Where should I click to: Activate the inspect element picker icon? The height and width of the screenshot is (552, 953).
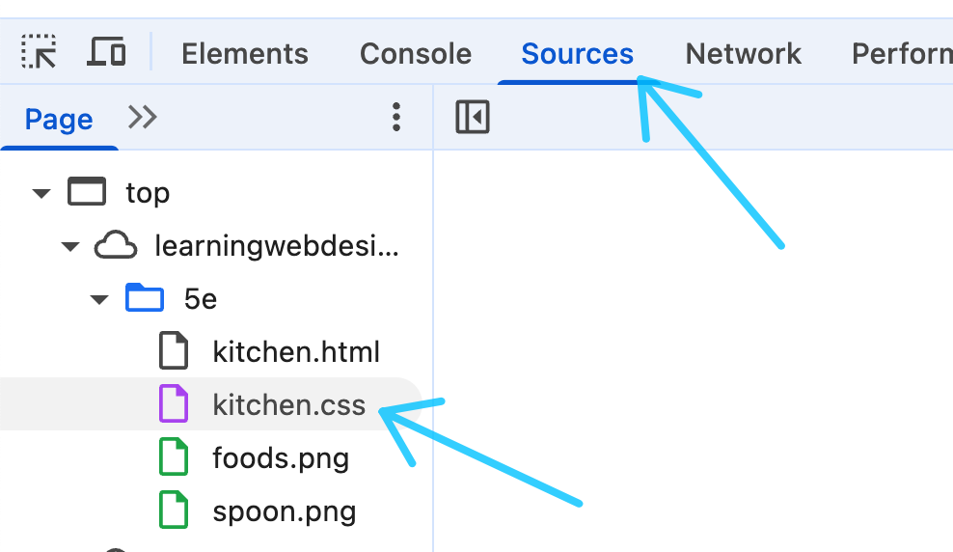(39, 52)
